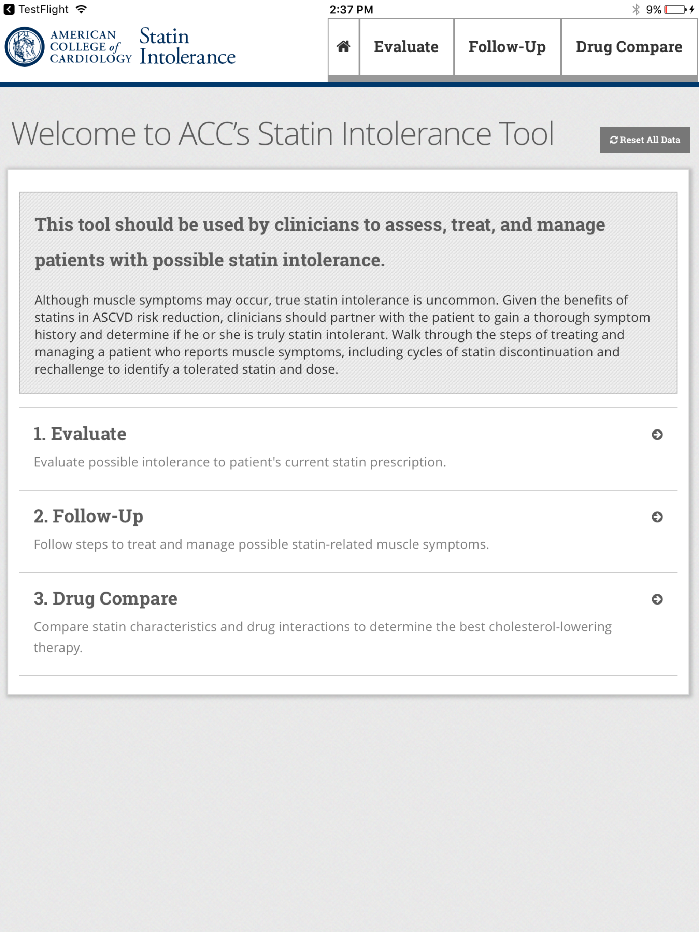
Task: Tap the arrow icon beside Drug Compare
Action: (x=657, y=599)
